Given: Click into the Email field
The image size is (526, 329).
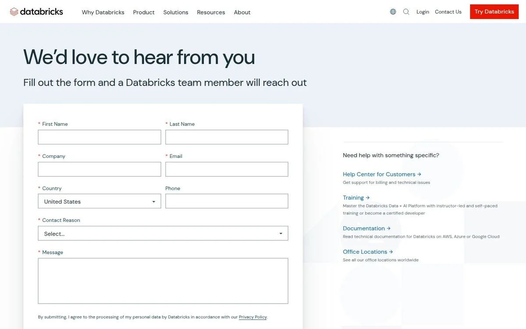Looking at the screenshot, I should pyautogui.click(x=227, y=169).
